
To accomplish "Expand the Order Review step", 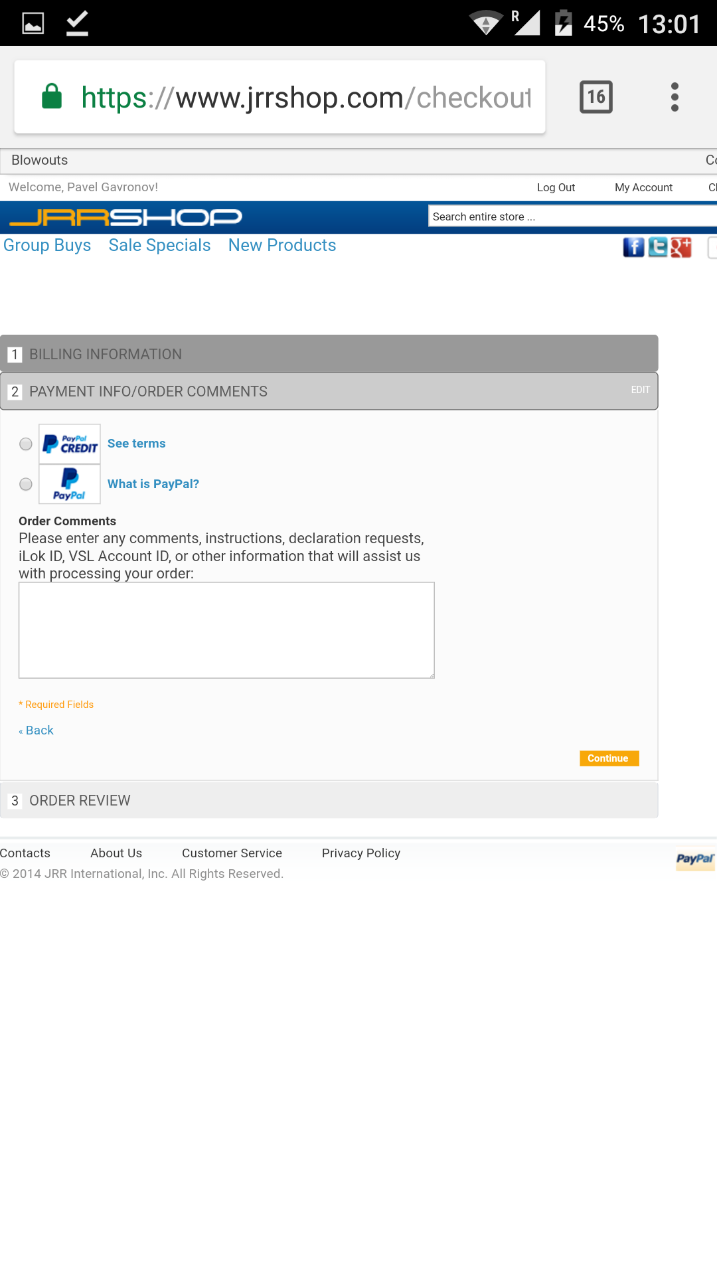I will tap(329, 800).
